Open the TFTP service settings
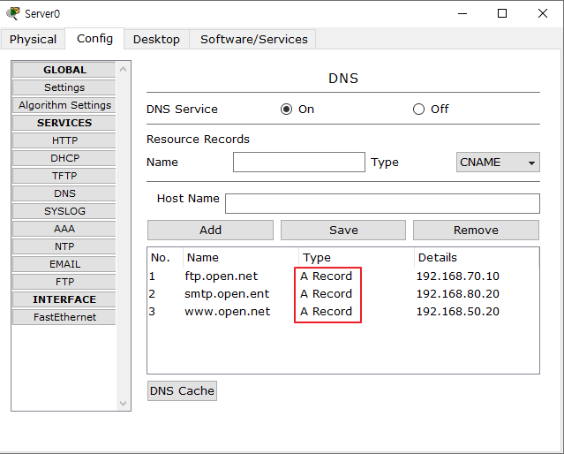The height and width of the screenshot is (454, 564). point(64,176)
